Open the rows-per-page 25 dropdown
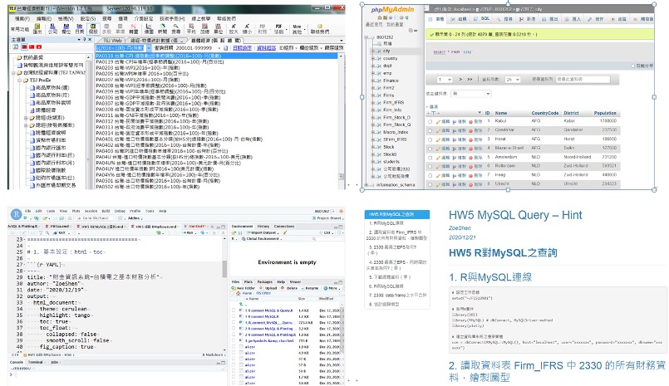Image resolution: width=669 pixels, height=386 pixels. (x=513, y=79)
